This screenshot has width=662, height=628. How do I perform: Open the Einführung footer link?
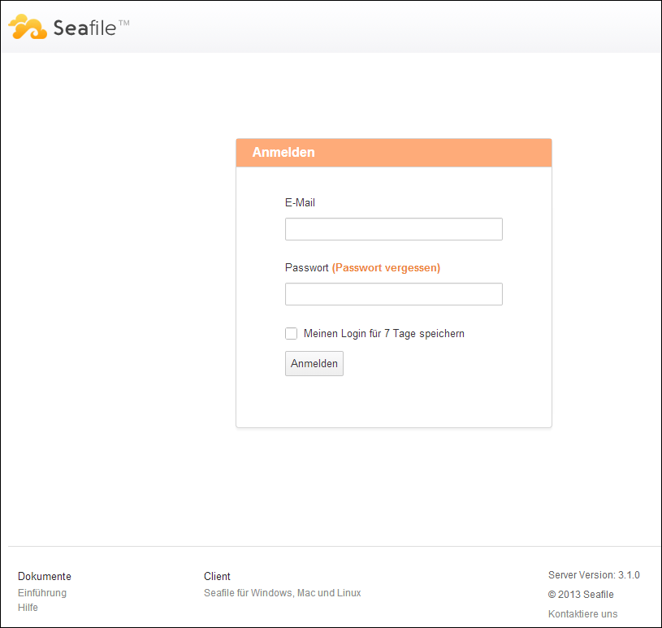point(42,593)
